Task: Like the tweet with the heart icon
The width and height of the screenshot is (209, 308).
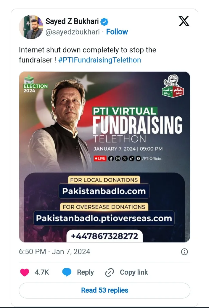Action: point(25,272)
